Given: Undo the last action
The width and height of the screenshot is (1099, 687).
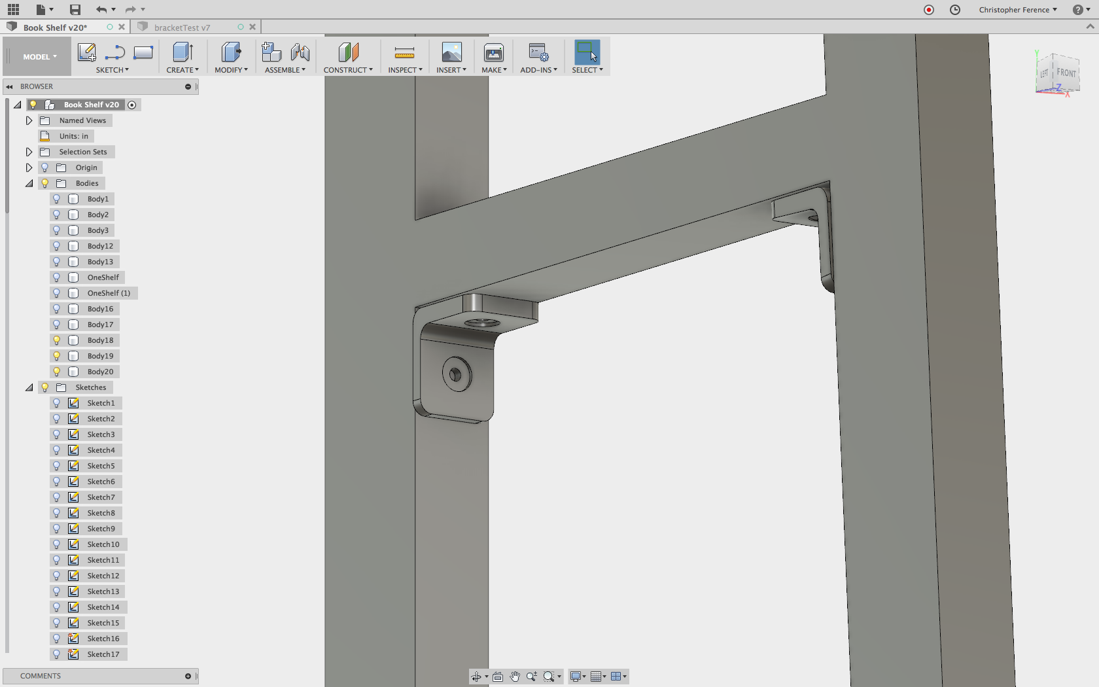Looking at the screenshot, I should [101, 9].
